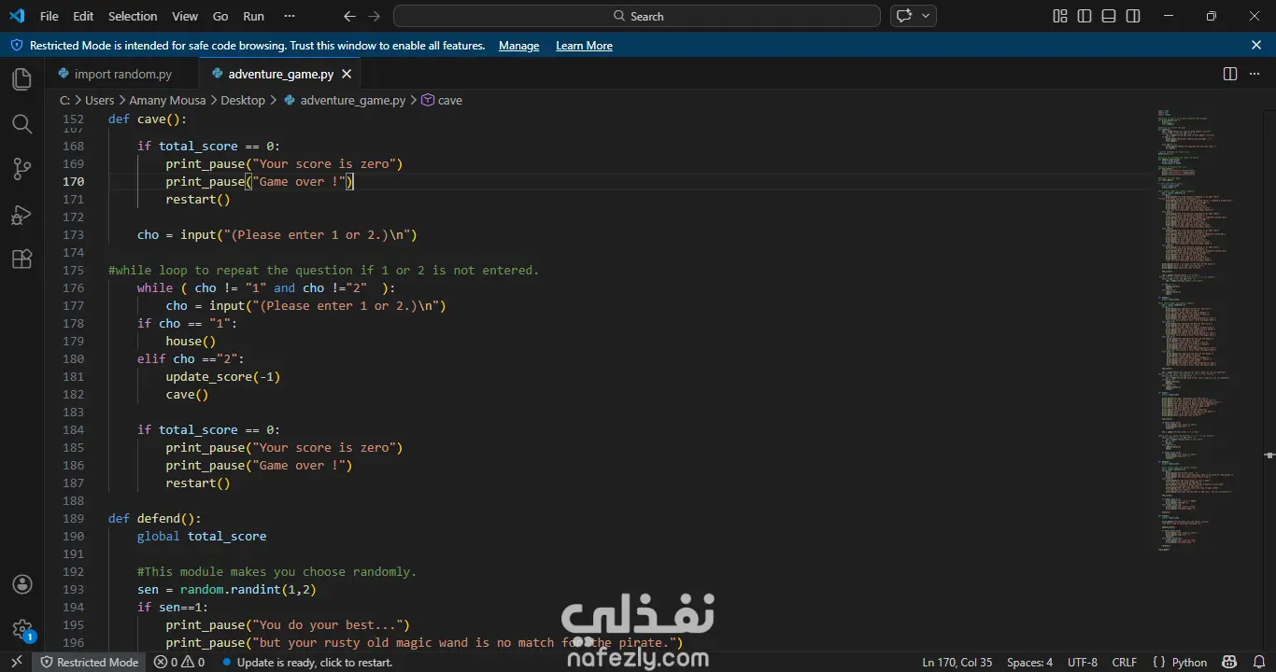Open the Learn More link
This screenshot has height=672, width=1276.
pyautogui.click(x=584, y=46)
